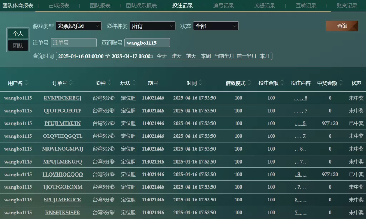The height and width of the screenshot is (219, 366).
Task: Sort table by 用户名 column icon
Action: tap(26, 83)
